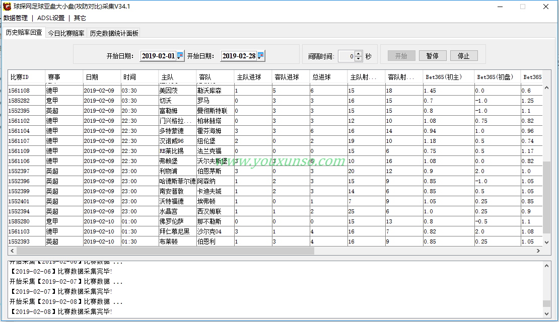Open calendar for the 2019-02-28 date picker
This screenshot has width=559, height=322.
[261, 56]
